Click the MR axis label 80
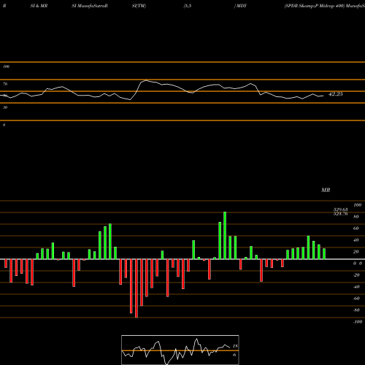365x365 pixels. coord(356,217)
